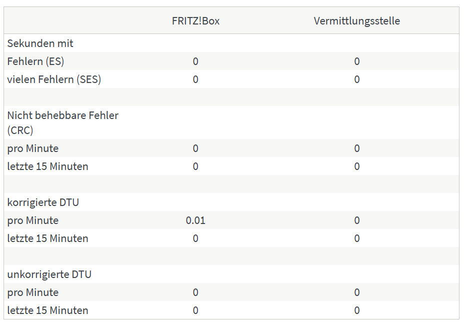
Task: Click "pro Minute" under korrigierte DTU
Action: (32, 220)
